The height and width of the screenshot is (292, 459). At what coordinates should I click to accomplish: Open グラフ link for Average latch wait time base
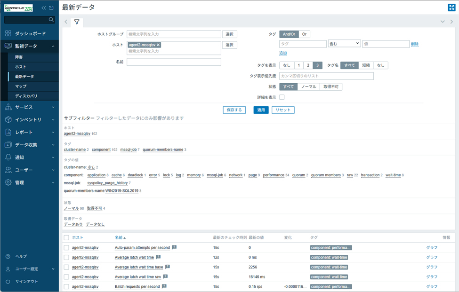pyautogui.click(x=431, y=267)
